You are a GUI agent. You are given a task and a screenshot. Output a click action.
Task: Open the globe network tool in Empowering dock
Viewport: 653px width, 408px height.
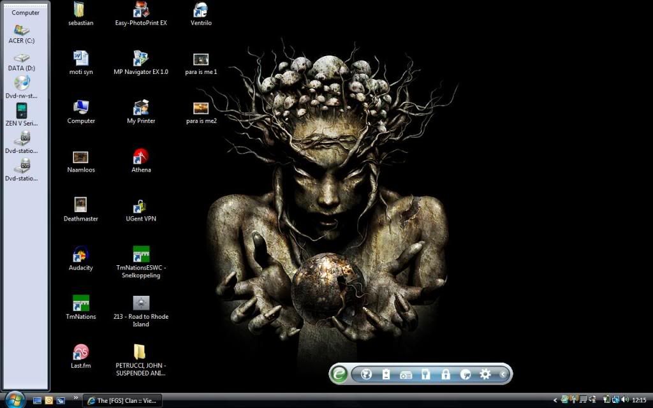coord(366,374)
